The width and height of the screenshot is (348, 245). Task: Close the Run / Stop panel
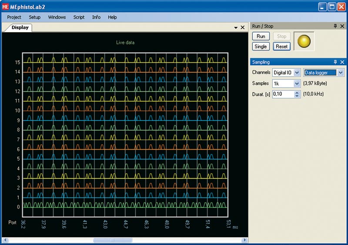click(x=342, y=26)
